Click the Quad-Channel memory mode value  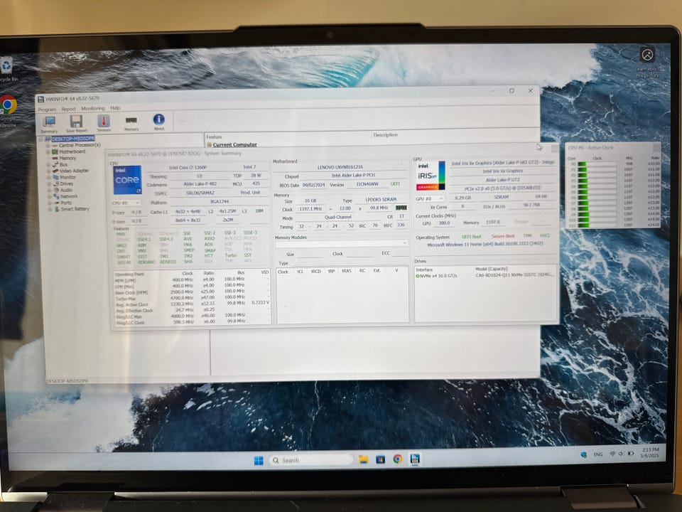pos(338,217)
